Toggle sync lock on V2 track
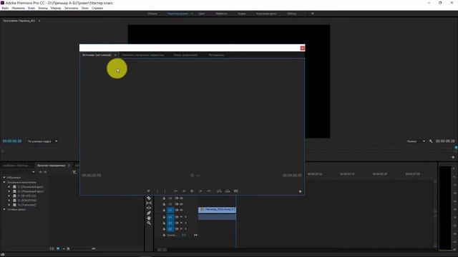The width and height of the screenshot is (458, 257). (x=177, y=204)
